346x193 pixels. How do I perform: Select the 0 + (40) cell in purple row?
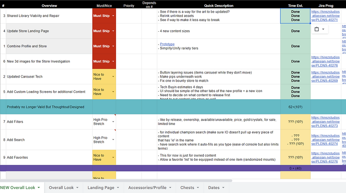[295, 168]
